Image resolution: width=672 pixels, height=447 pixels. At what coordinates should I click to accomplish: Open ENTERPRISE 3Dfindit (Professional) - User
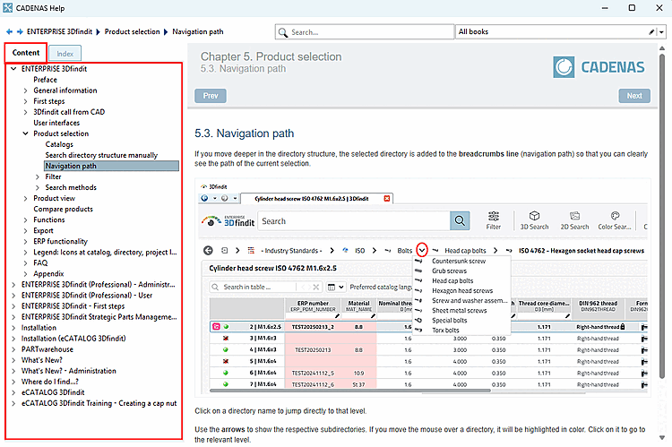pos(87,296)
